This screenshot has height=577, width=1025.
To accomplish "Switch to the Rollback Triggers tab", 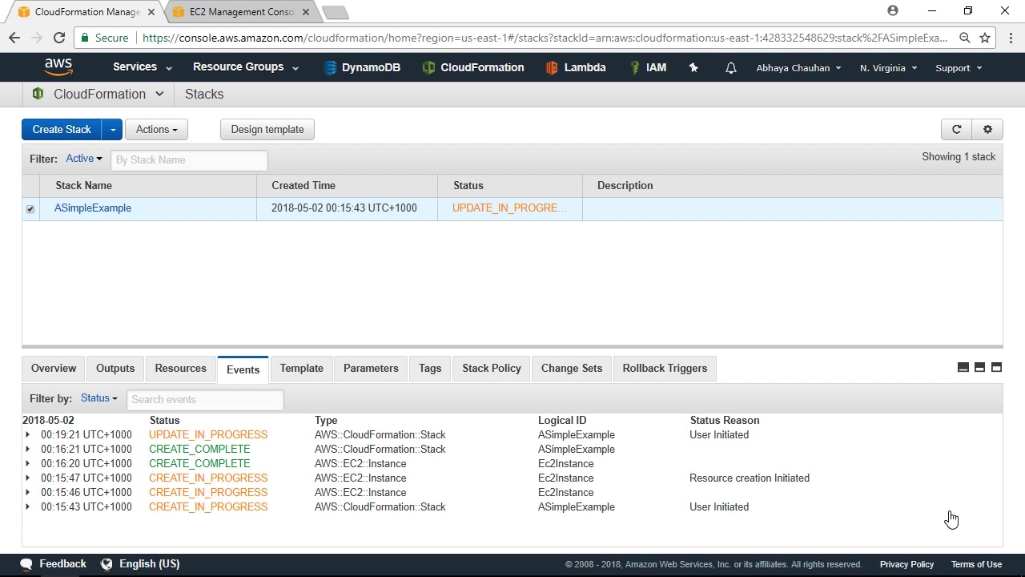I will point(665,368).
